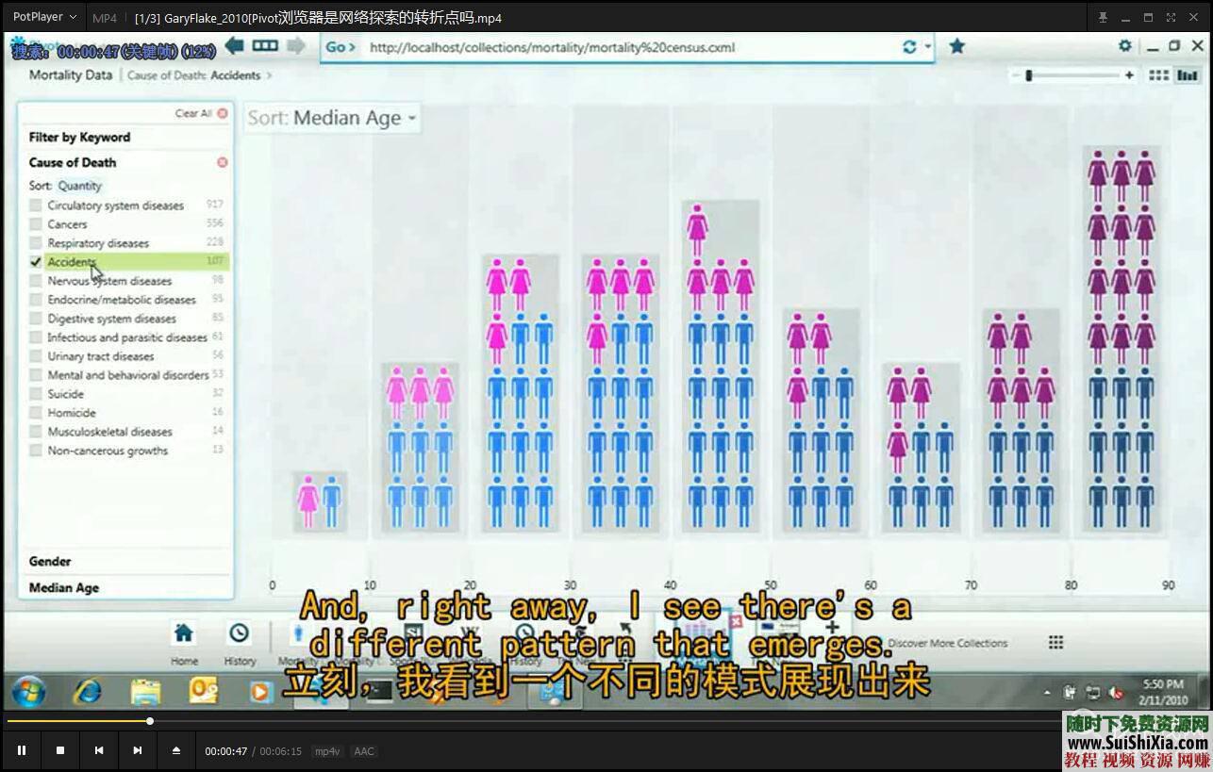Image resolution: width=1213 pixels, height=772 pixels.
Task: Click the Mortality Data breadcrumb link
Action: pyautogui.click(x=71, y=75)
